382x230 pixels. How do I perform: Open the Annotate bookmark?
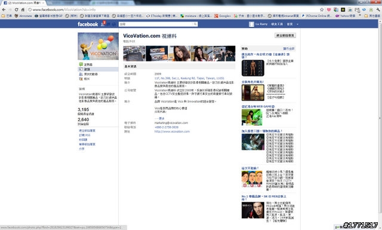(x=23, y=16)
